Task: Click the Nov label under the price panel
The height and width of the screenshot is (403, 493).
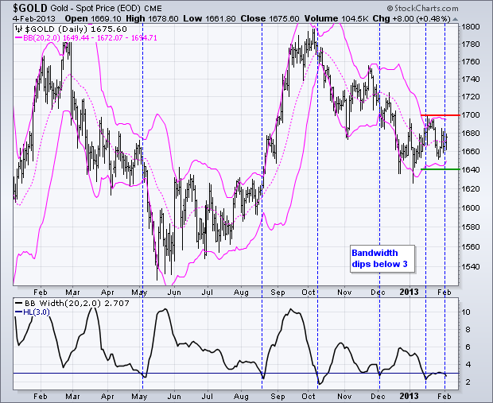Action: [344, 293]
